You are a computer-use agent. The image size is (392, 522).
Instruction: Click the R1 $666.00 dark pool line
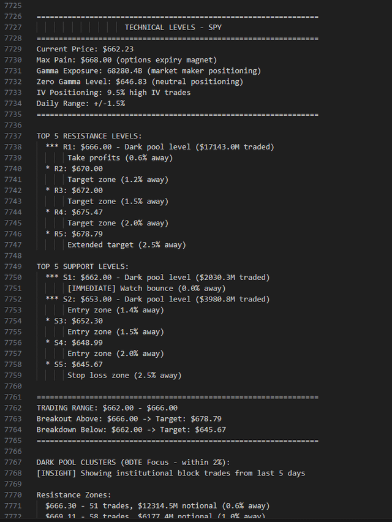pos(160,147)
